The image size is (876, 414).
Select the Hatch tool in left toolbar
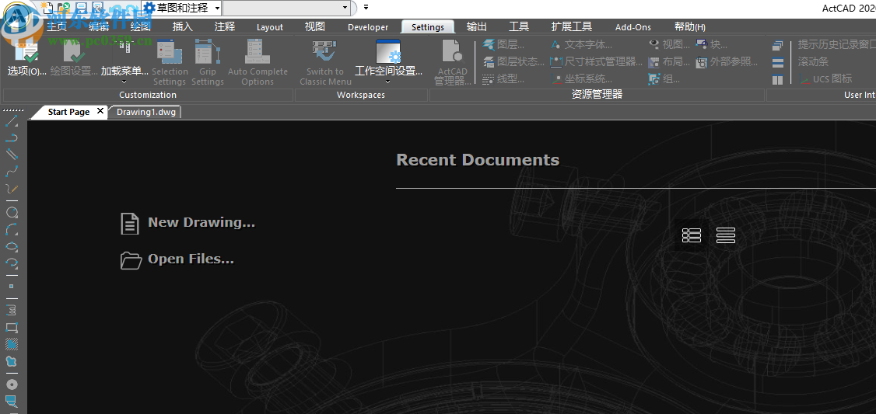pyautogui.click(x=12, y=344)
